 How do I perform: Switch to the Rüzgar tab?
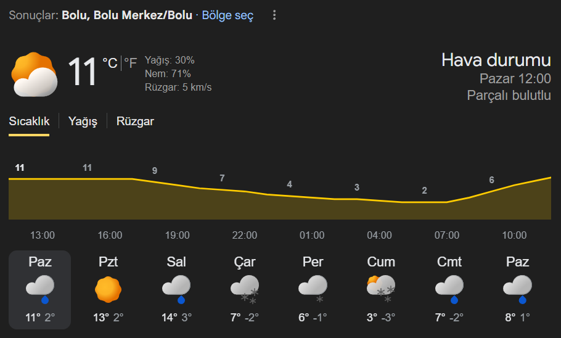tap(135, 122)
